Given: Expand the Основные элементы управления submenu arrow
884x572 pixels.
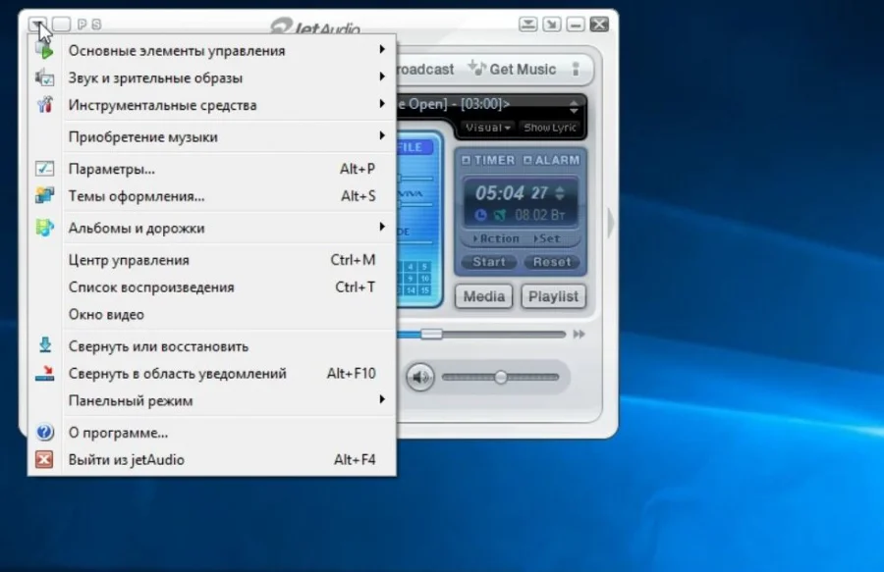Looking at the screenshot, I should 382,49.
